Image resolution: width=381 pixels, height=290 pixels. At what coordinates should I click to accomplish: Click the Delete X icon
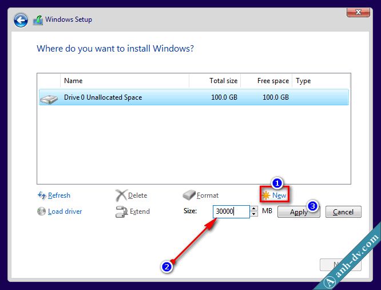[x=121, y=195]
